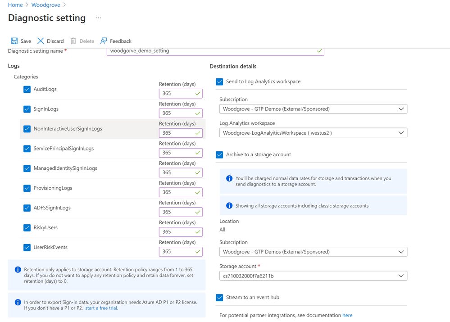Toggle the ManagedIdentitySignInLogs checkbox
Screen dimensions: 450x322
click(27, 168)
